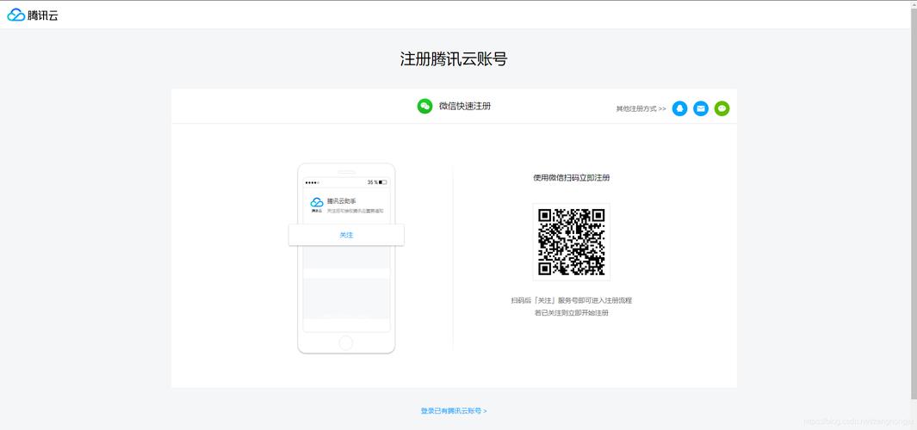Click 使用微信扫码立即注册 text
The image size is (917, 430).
[572, 178]
